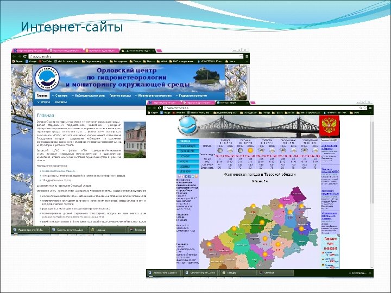Click the sun icon for Friday daytime forecast
This screenshot has width=391, height=293.
(250, 150)
